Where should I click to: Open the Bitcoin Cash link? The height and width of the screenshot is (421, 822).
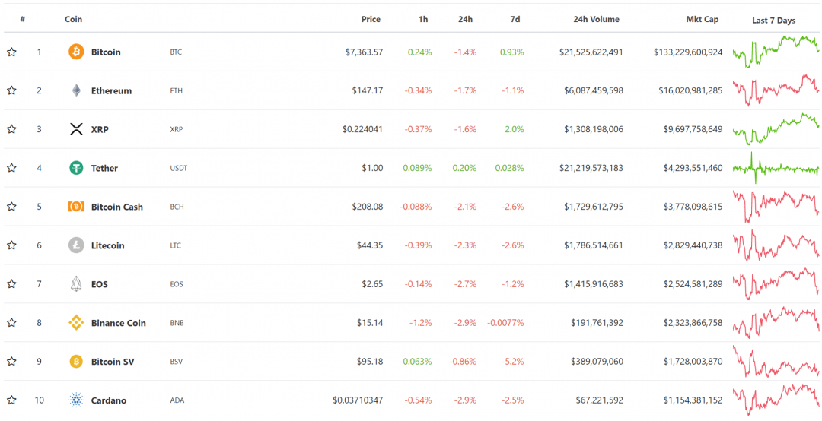pos(117,207)
